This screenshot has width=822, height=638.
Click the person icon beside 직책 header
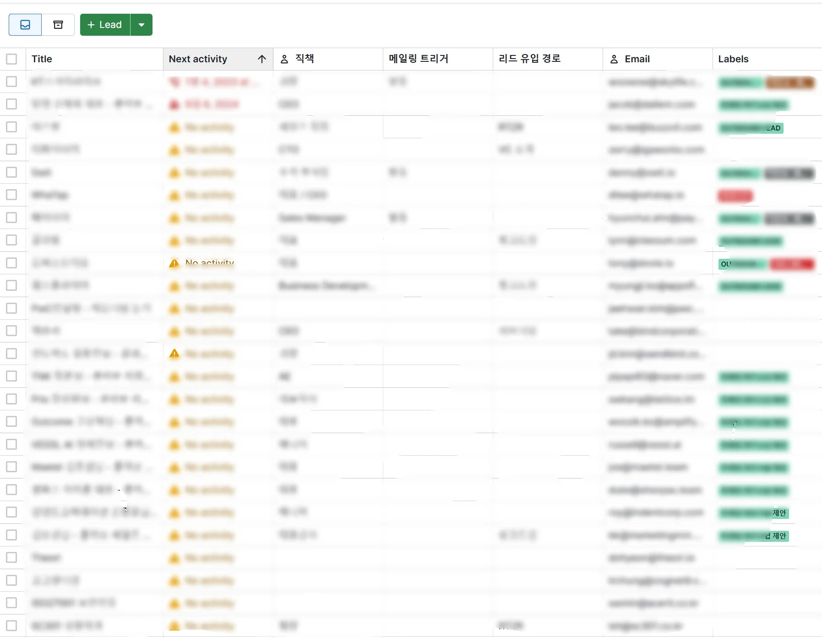(284, 59)
